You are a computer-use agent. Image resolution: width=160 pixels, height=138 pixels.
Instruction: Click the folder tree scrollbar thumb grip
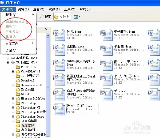tap(48, 87)
